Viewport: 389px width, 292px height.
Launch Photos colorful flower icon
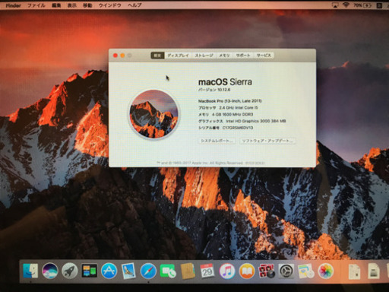[x=326, y=271]
